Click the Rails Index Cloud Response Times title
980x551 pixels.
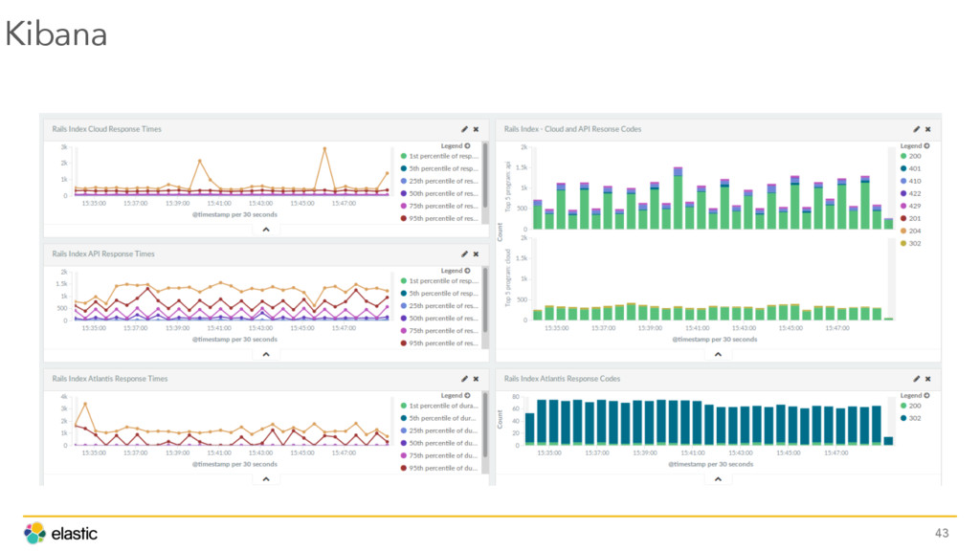pos(107,129)
